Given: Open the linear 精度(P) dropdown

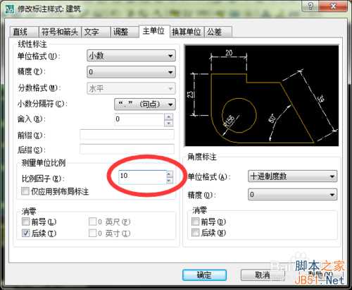Looking at the screenshot, I should click(x=131, y=72).
